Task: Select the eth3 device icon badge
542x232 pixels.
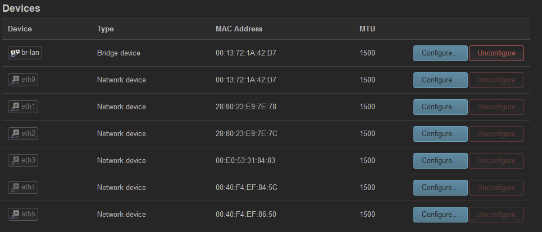Action: [23, 161]
